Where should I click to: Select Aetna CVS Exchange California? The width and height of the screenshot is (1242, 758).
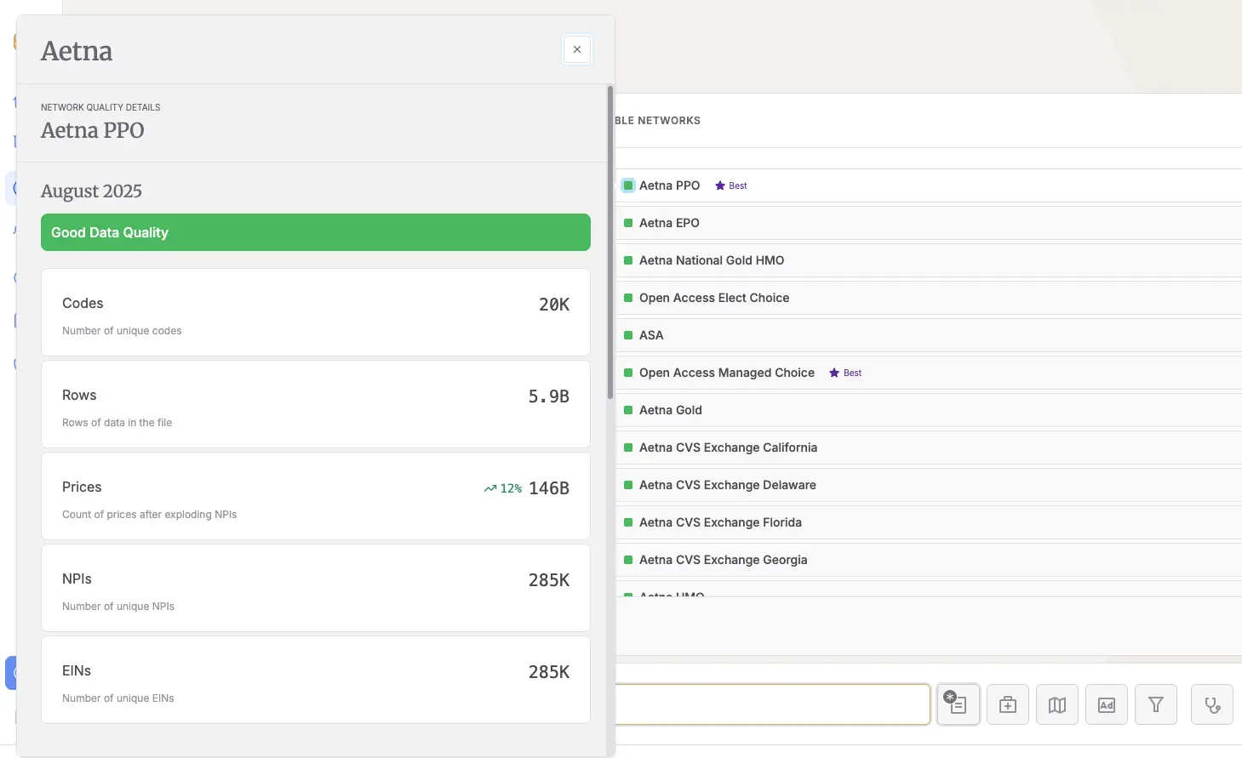pyautogui.click(x=928, y=447)
